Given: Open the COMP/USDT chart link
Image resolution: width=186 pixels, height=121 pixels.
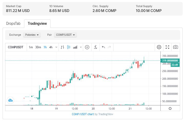Looking at the screenshot, I should [x=83, y=114].
